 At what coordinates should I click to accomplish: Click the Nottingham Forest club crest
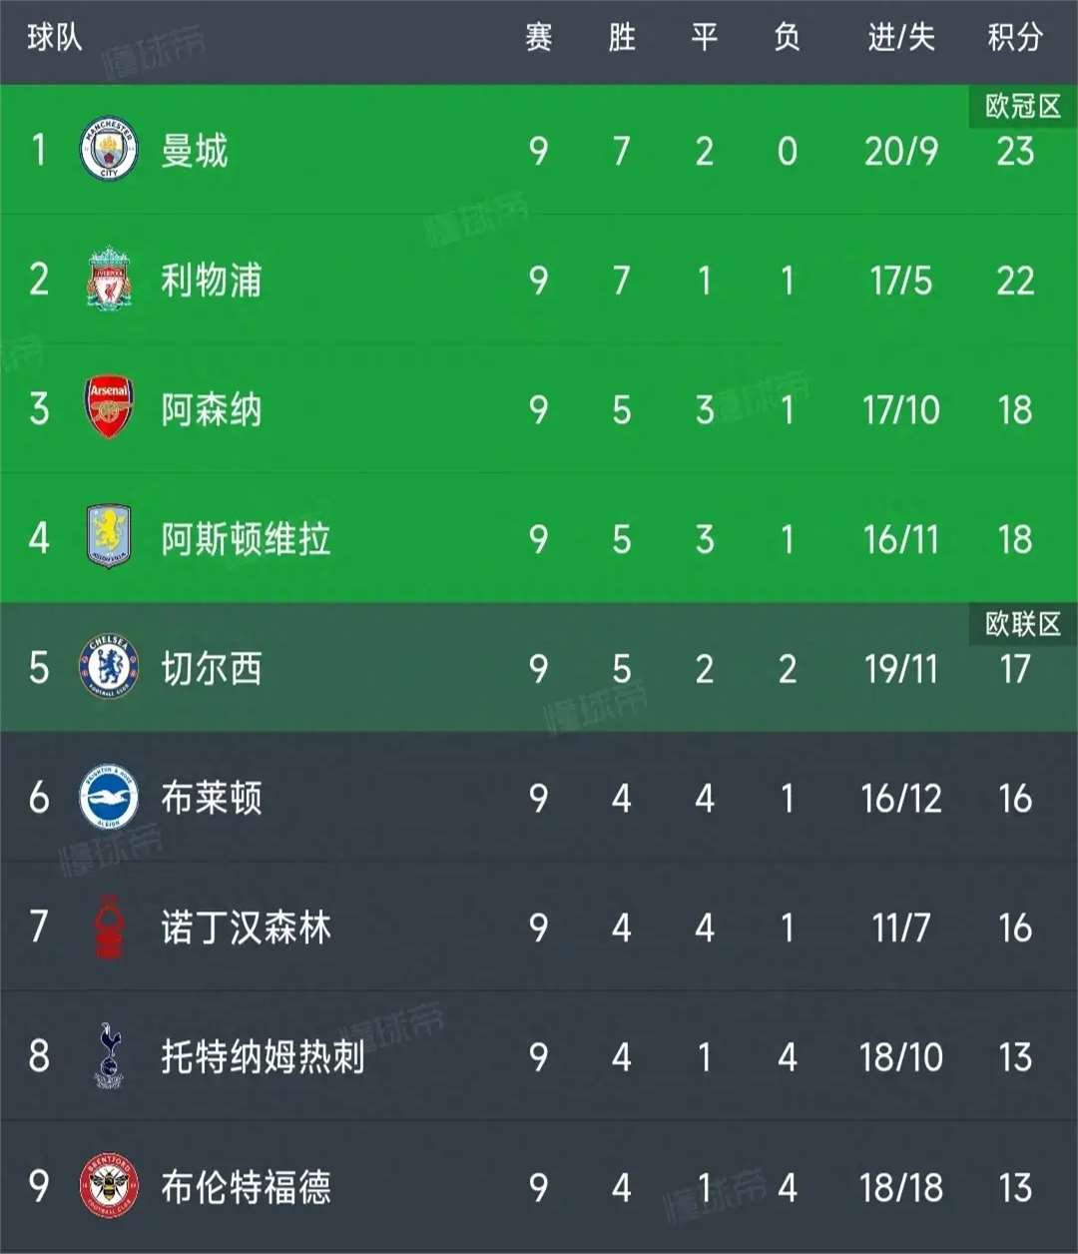(x=108, y=927)
